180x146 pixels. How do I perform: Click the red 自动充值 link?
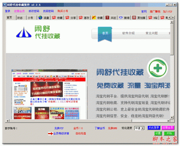coord(81,133)
